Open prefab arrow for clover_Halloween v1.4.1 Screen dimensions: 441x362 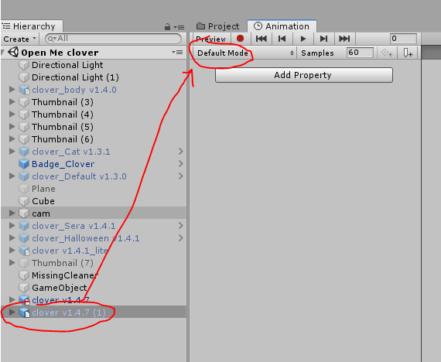click(x=181, y=238)
